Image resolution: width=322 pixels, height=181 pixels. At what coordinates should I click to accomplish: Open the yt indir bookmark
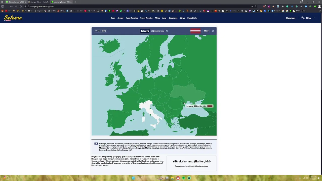tap(92, 11)
